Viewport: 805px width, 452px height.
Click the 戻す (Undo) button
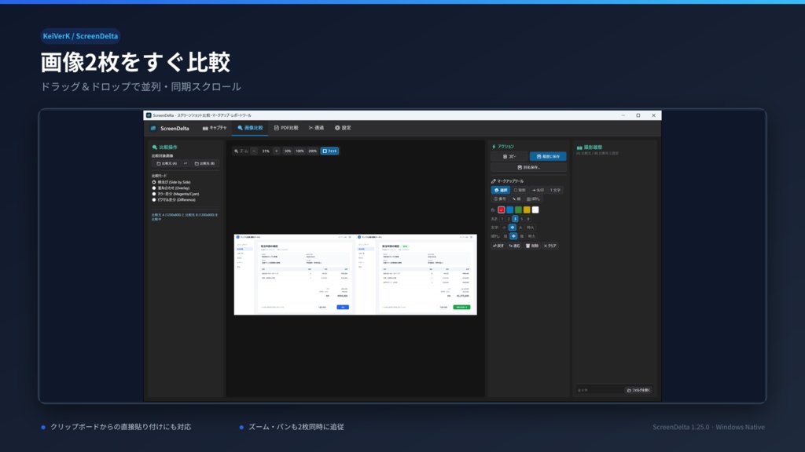(x=498, y=246)
